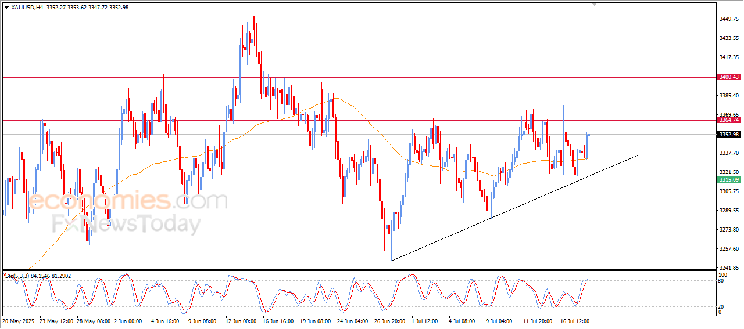Click the 80 level on stochastic scale

coord(722,281)
